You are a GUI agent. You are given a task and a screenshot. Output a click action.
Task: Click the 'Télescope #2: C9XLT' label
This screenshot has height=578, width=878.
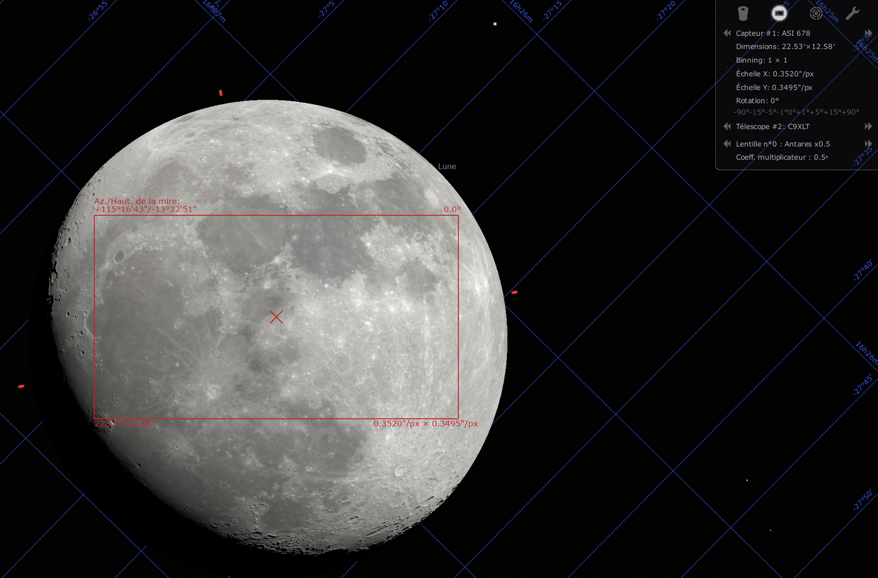pos(773,126)
